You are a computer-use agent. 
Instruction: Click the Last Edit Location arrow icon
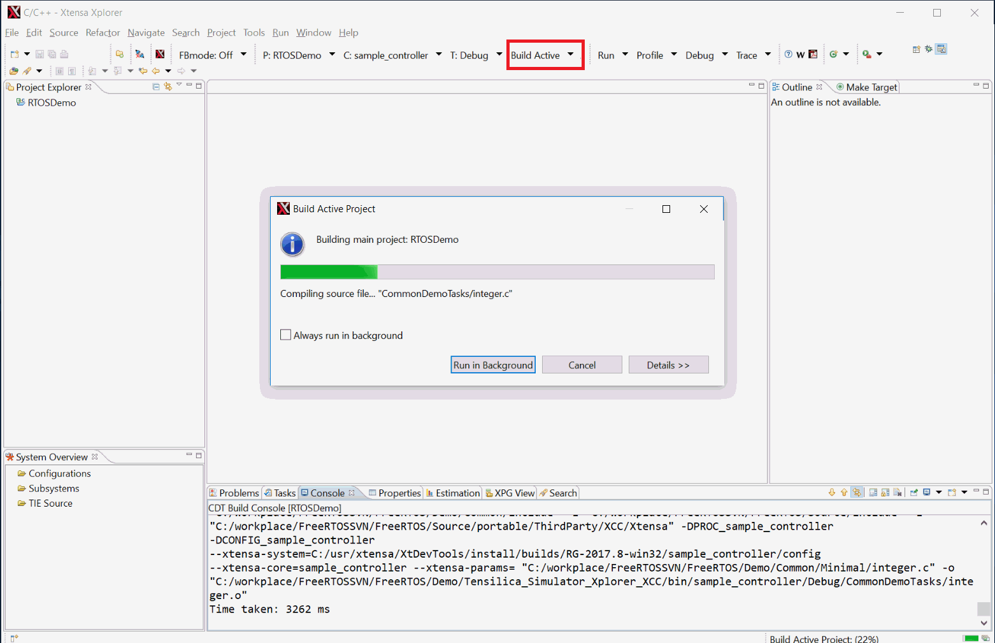pos(143,71)
